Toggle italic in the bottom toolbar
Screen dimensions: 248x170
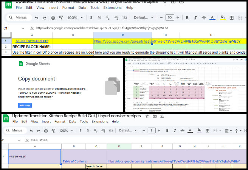175,131
